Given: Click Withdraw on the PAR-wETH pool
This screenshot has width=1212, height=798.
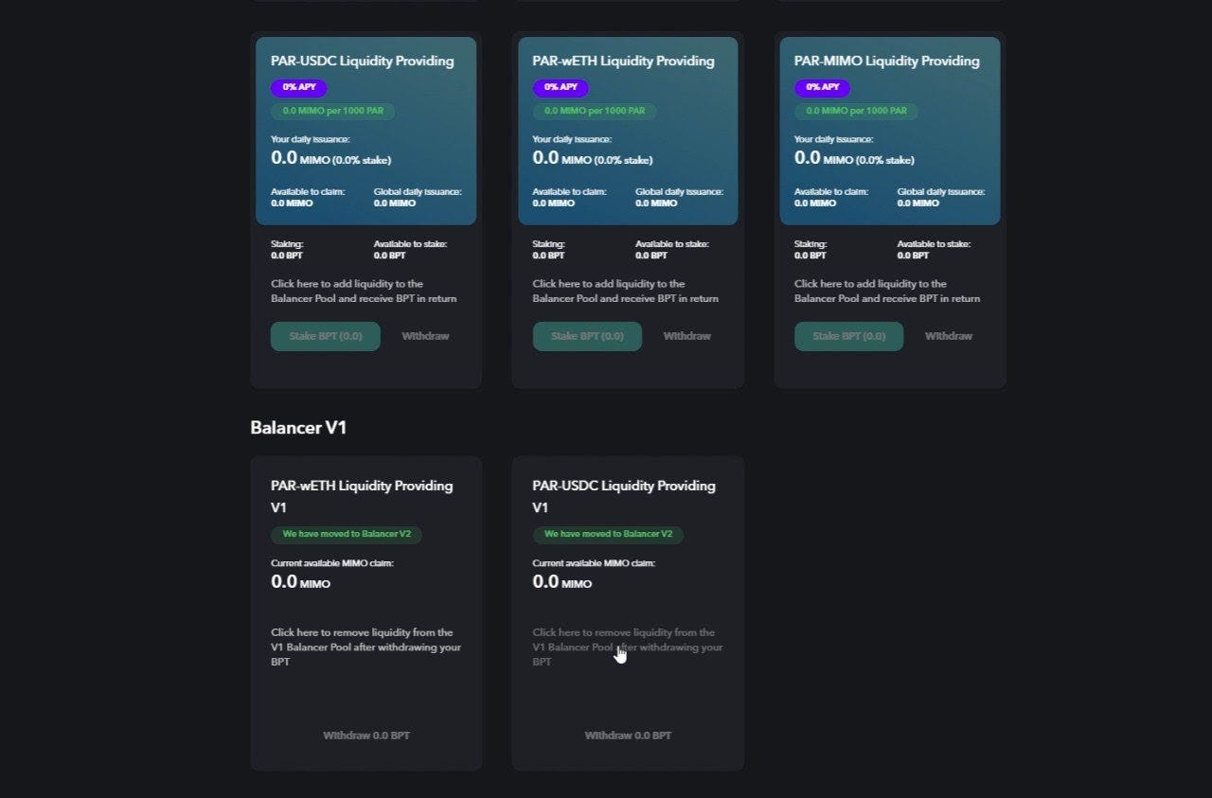Looking at the screenshot, I should 686,335.
